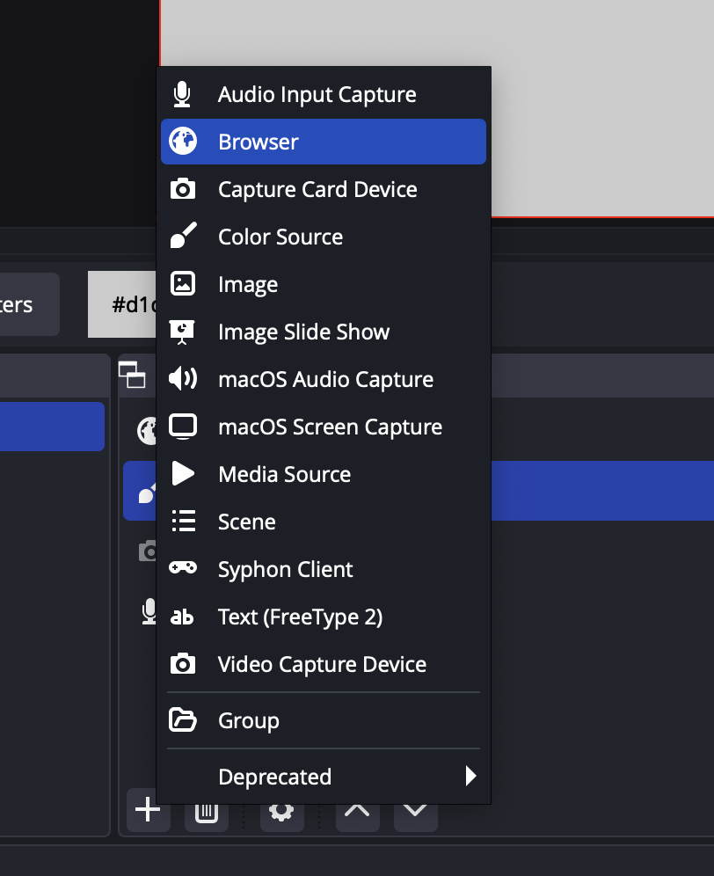714x876 pixels.
Task: Remove selected source with the trash button
Action: coord(206,812)
